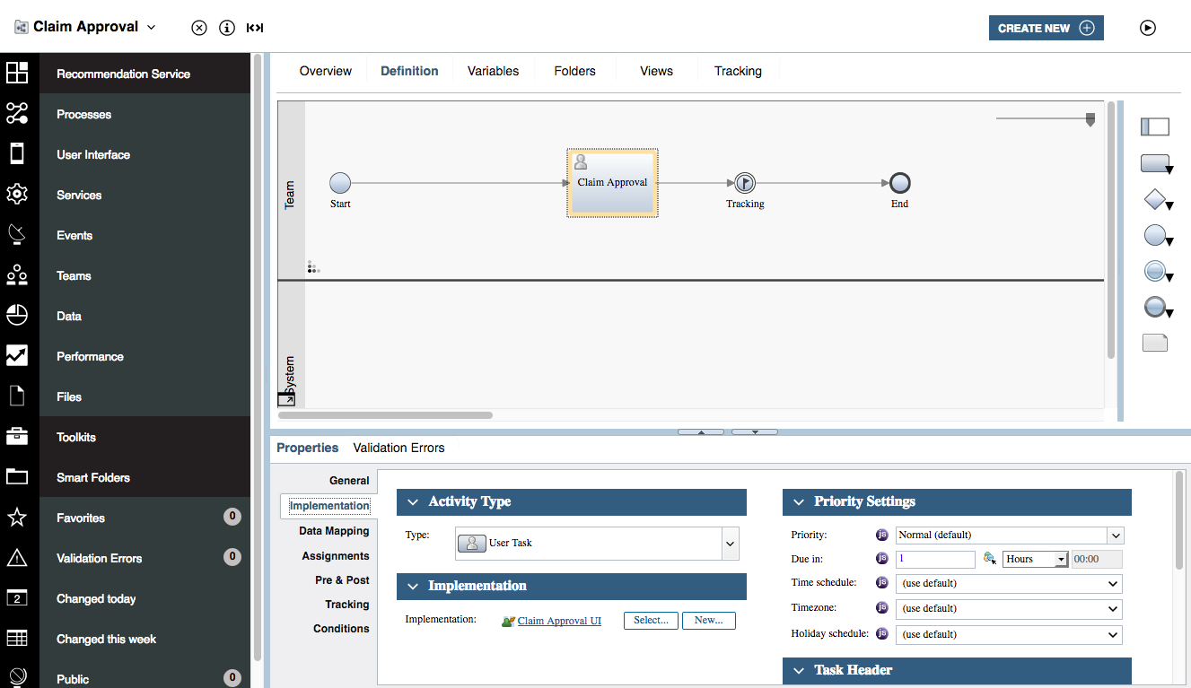Image resolution: width=1191 pixels, height=688 pixels.
Task: Click the diagram horizontal scrollbar
Action: (385, 415)
